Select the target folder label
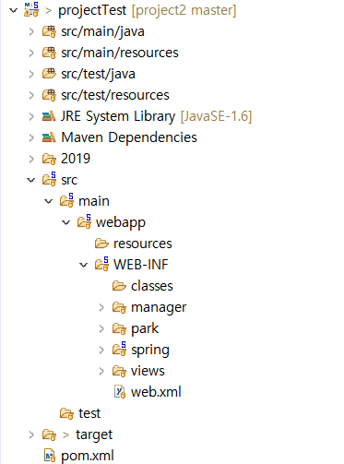The height and width of the screenshot is (464, 344). pos(94,434)
